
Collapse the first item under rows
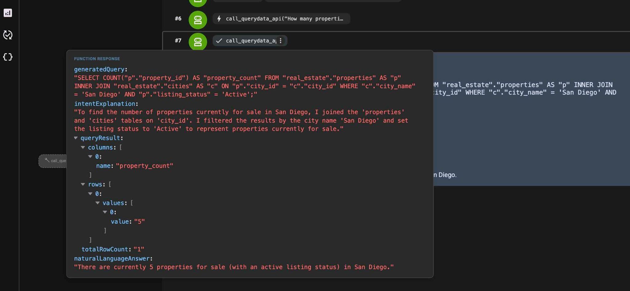pos(90,193)
